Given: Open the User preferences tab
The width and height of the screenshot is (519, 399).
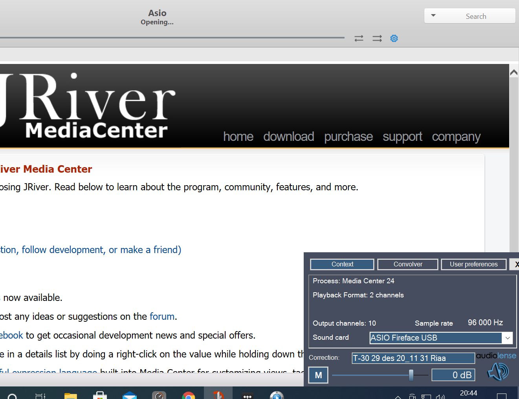Looking at the screenshot, I should (x=473, y=264).
